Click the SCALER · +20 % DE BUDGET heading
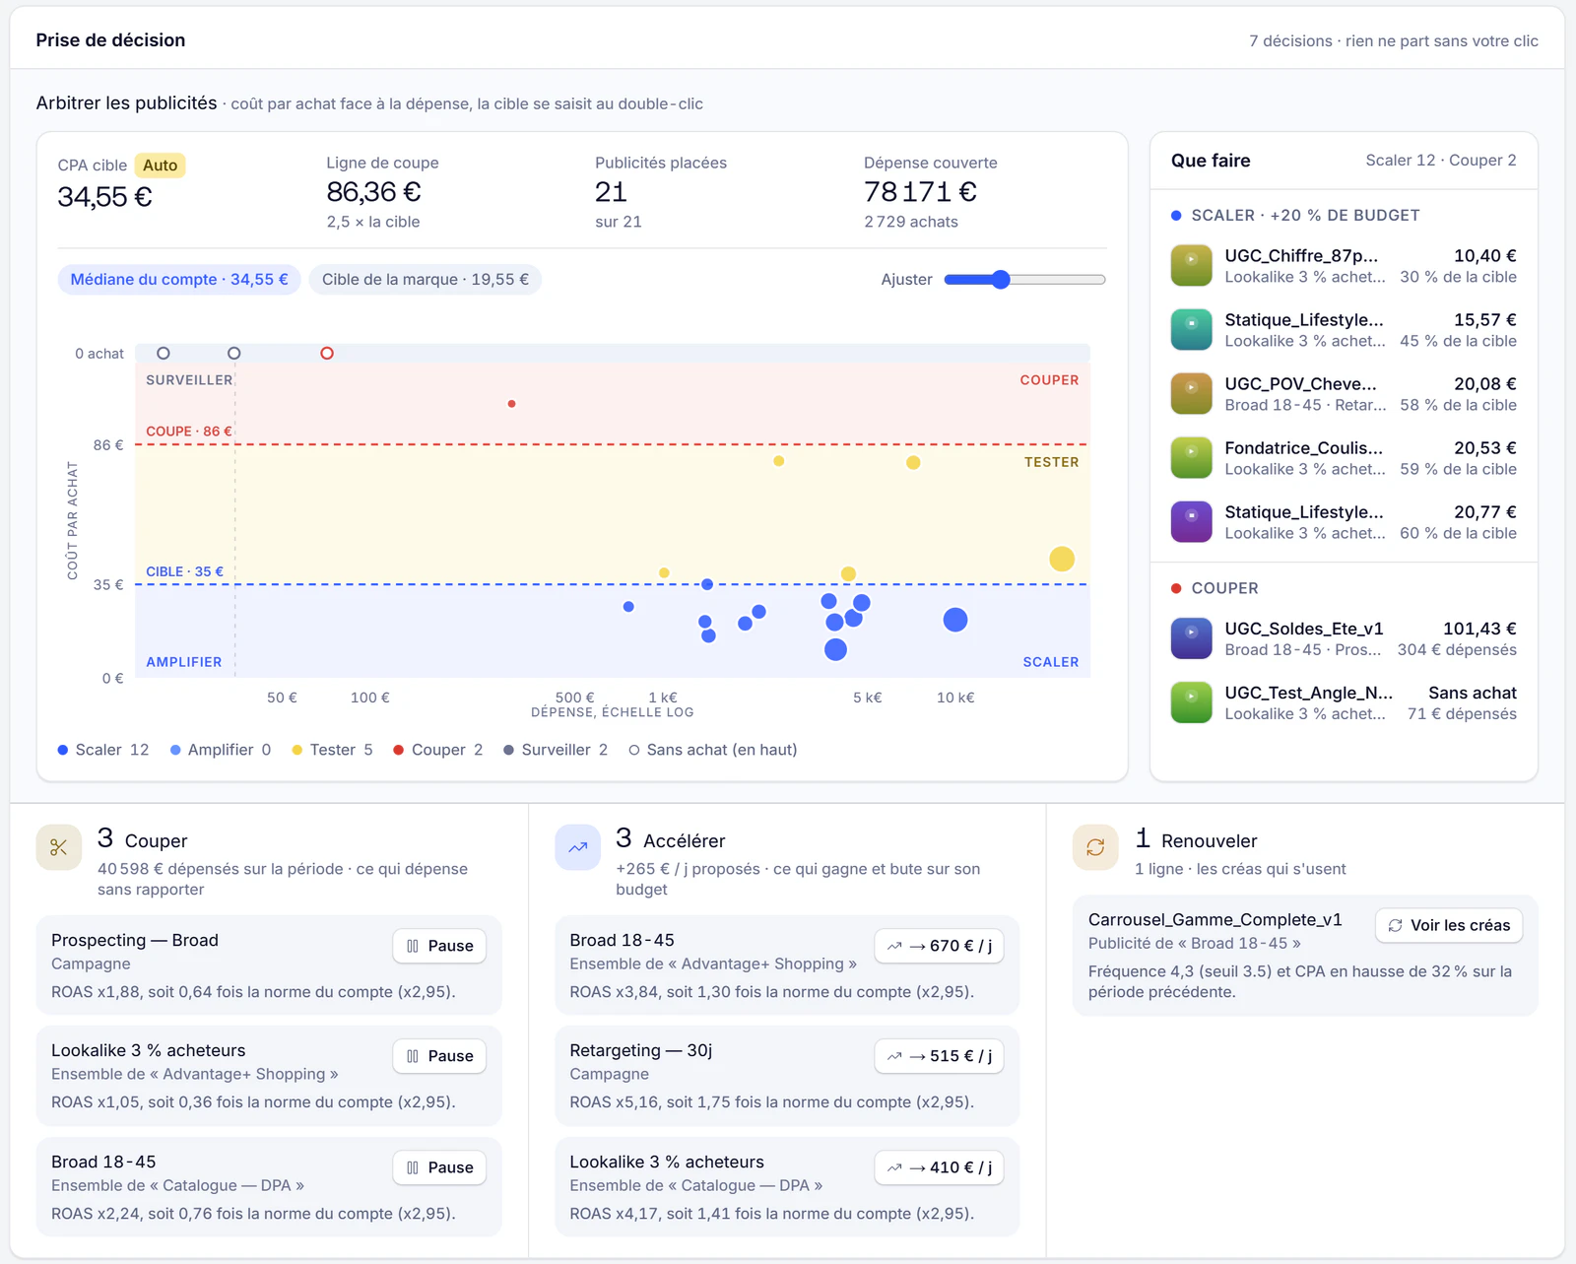This screenshot has width=1576, height=1264. [x=1305, y=215]
